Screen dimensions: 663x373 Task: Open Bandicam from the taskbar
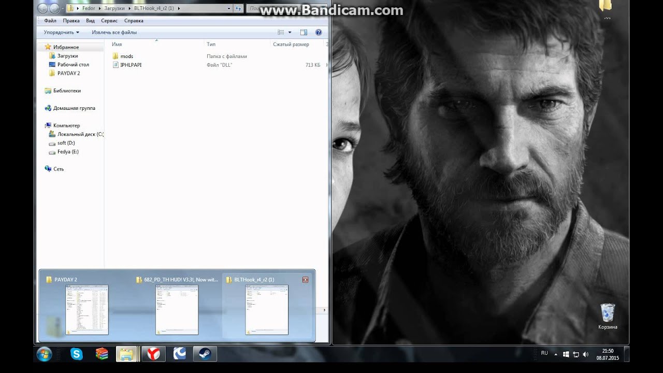coord(179,354)
